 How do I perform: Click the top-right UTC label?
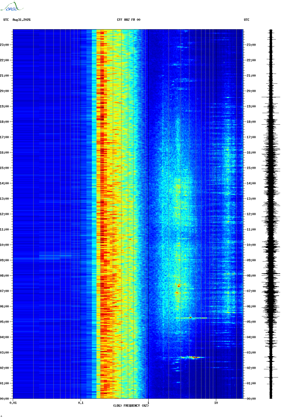[246, 20]
